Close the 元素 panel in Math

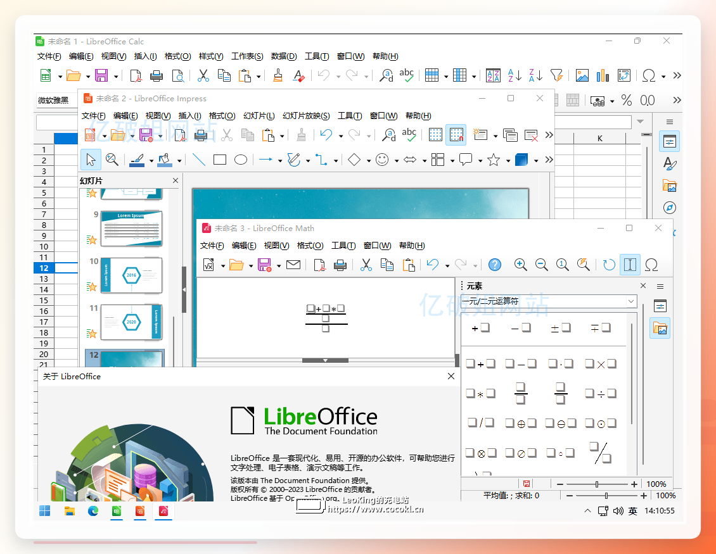click(643, 286)
